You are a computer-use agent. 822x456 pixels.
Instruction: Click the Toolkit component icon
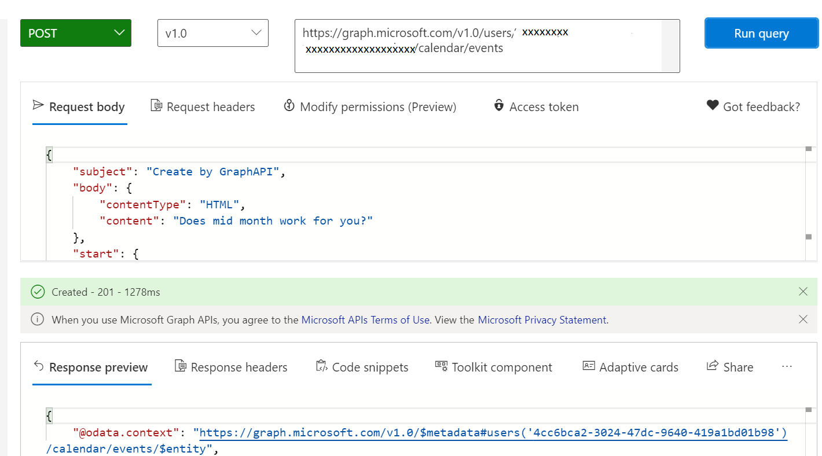pos(441,366)
